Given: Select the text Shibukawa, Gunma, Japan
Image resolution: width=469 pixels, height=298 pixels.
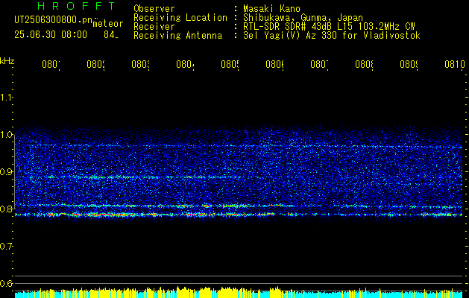Looking at the screenshot, I should pyautogui.click(x=303, y=18).
